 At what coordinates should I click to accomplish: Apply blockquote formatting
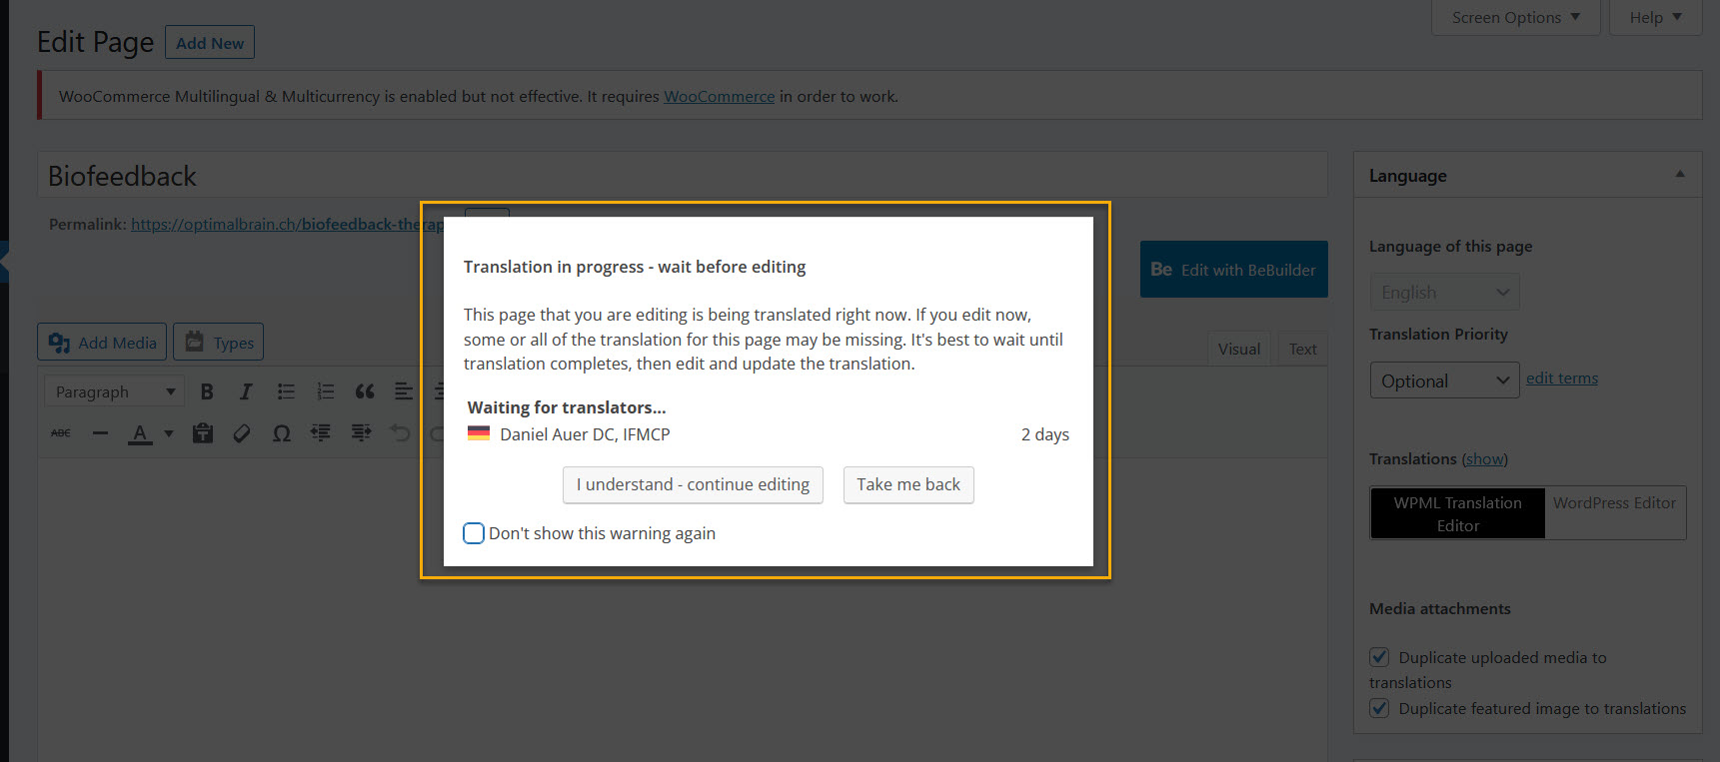click(x=365, y=391)
